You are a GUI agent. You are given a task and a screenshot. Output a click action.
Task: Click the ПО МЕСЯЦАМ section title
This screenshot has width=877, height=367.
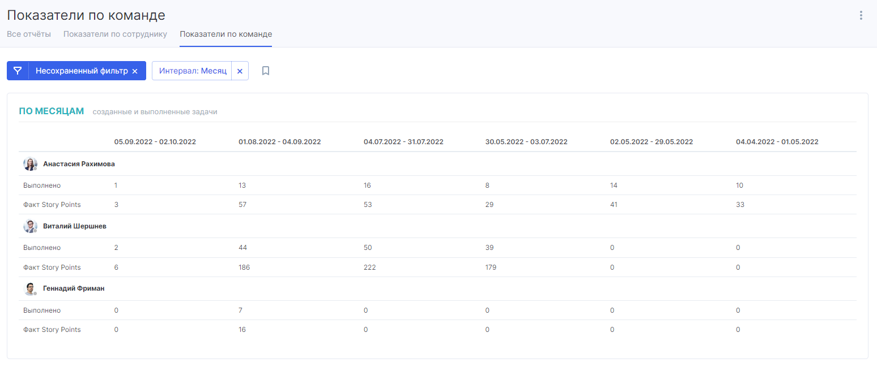[52, 111]
